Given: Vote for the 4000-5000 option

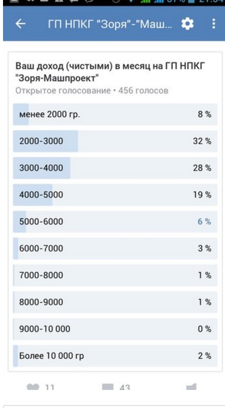Looking at the screenshot, I should (115, 195).
